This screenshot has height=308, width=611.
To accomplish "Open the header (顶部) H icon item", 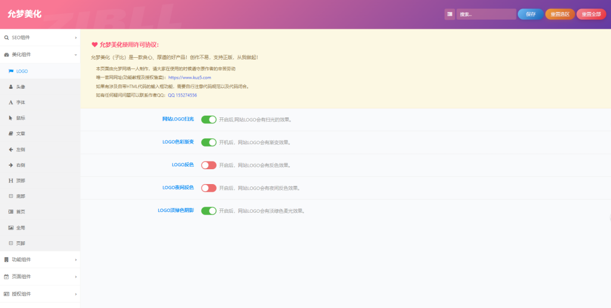I will [11, 181].
